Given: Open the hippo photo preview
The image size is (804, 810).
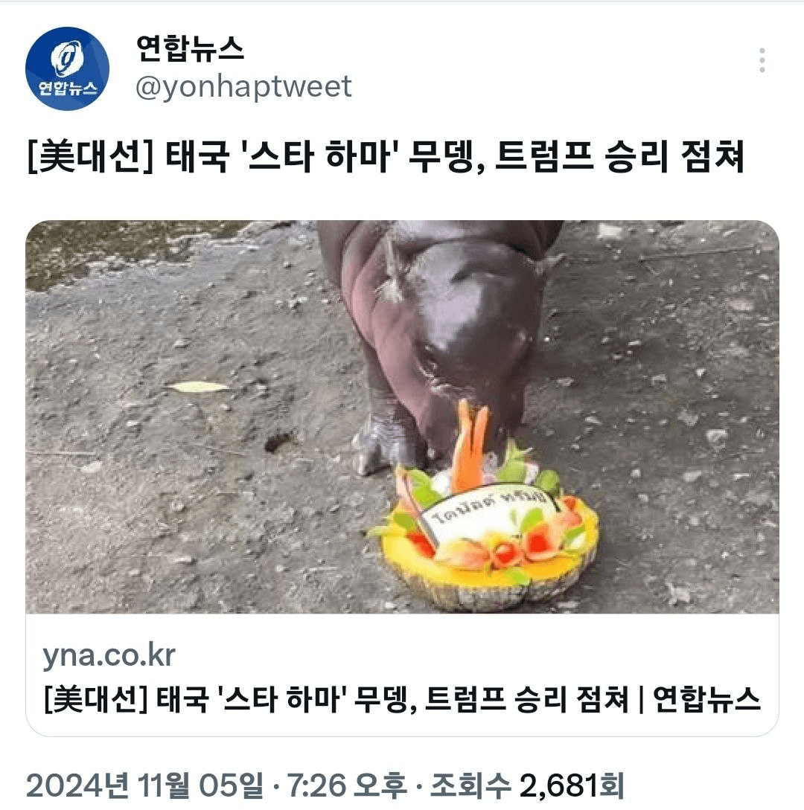Looking at the screenshot, I should coord(402,417).
